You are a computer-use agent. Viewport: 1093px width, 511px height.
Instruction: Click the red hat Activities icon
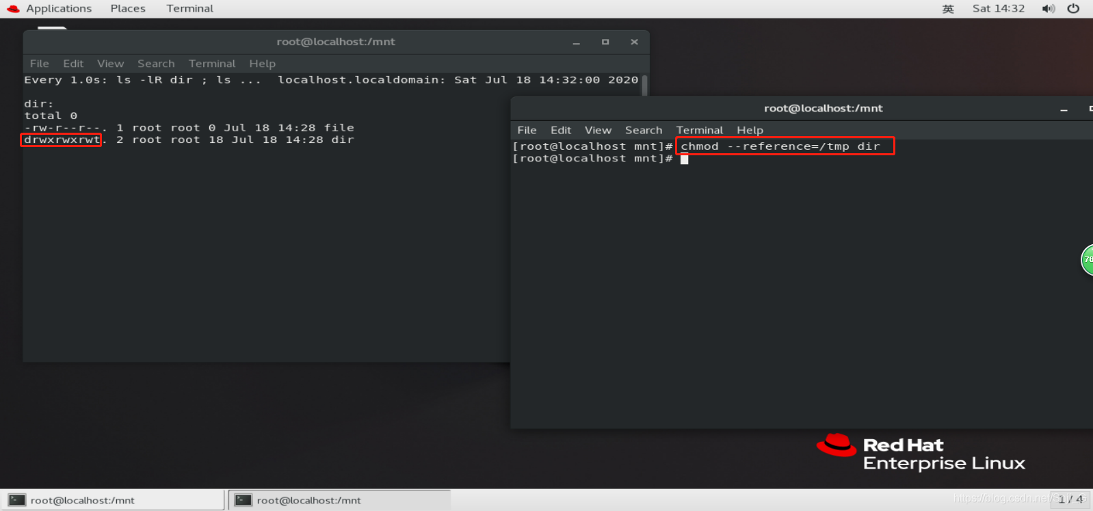[13, 9]
